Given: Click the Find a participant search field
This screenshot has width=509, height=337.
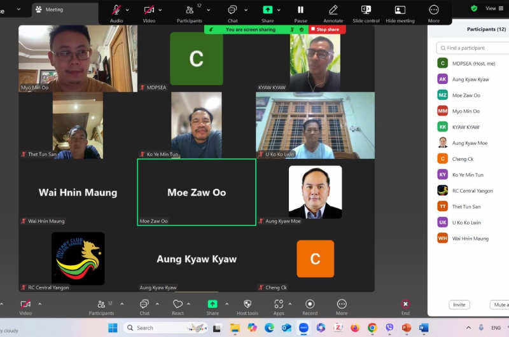Looking at the screenshot, I should pos(474,48).
